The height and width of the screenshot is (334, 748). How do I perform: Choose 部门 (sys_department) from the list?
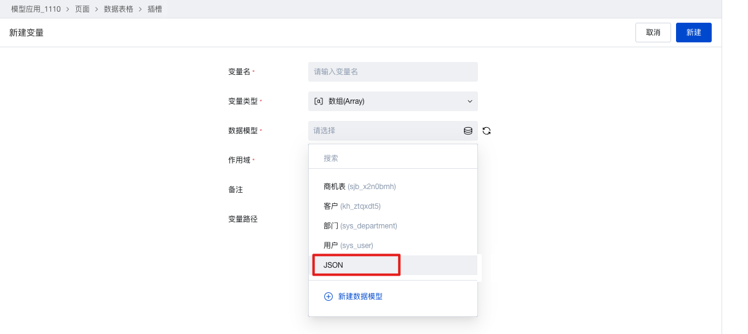coord(392,226)
